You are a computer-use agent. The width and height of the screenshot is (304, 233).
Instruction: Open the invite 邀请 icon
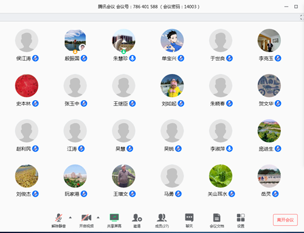(x=137, y=220)
